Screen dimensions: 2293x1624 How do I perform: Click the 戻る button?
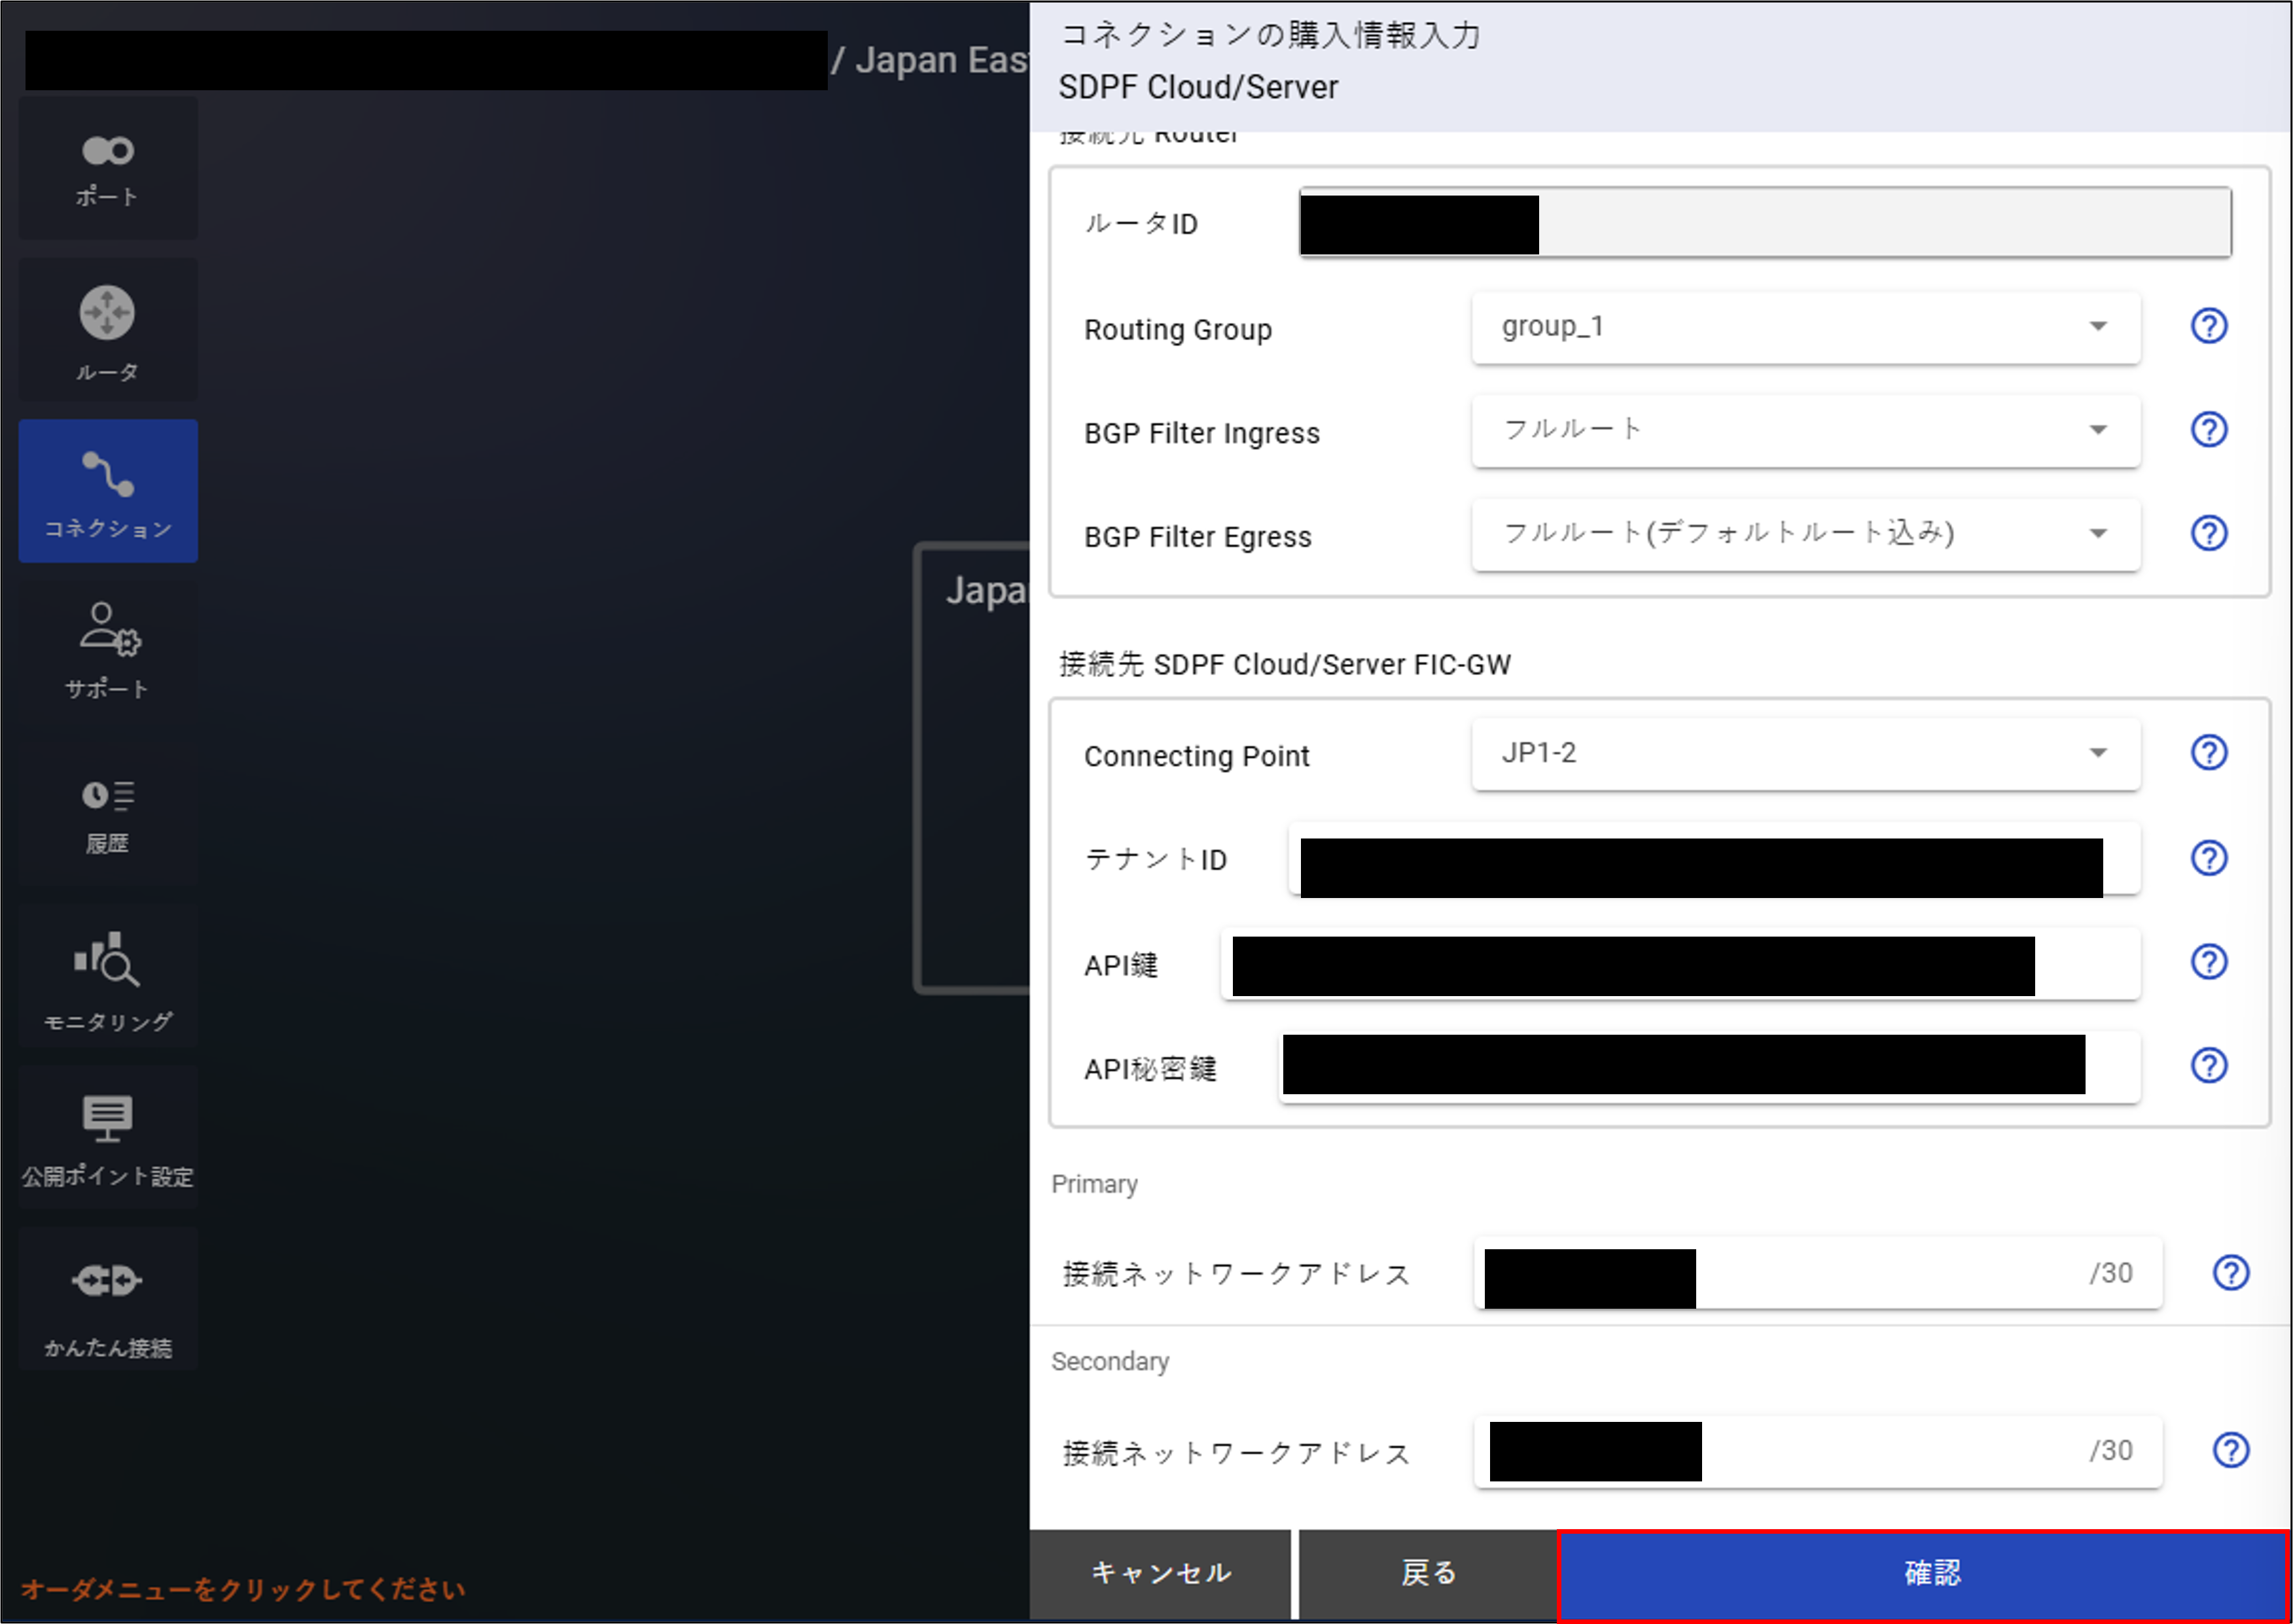click(1428, 1573)
